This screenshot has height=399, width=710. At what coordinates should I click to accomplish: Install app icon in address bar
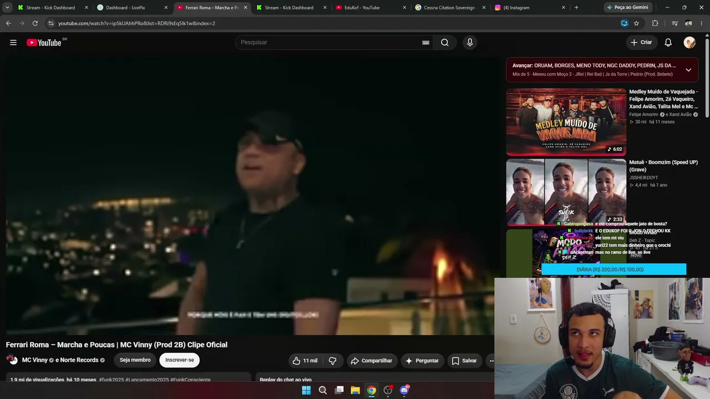click(624, 23)
